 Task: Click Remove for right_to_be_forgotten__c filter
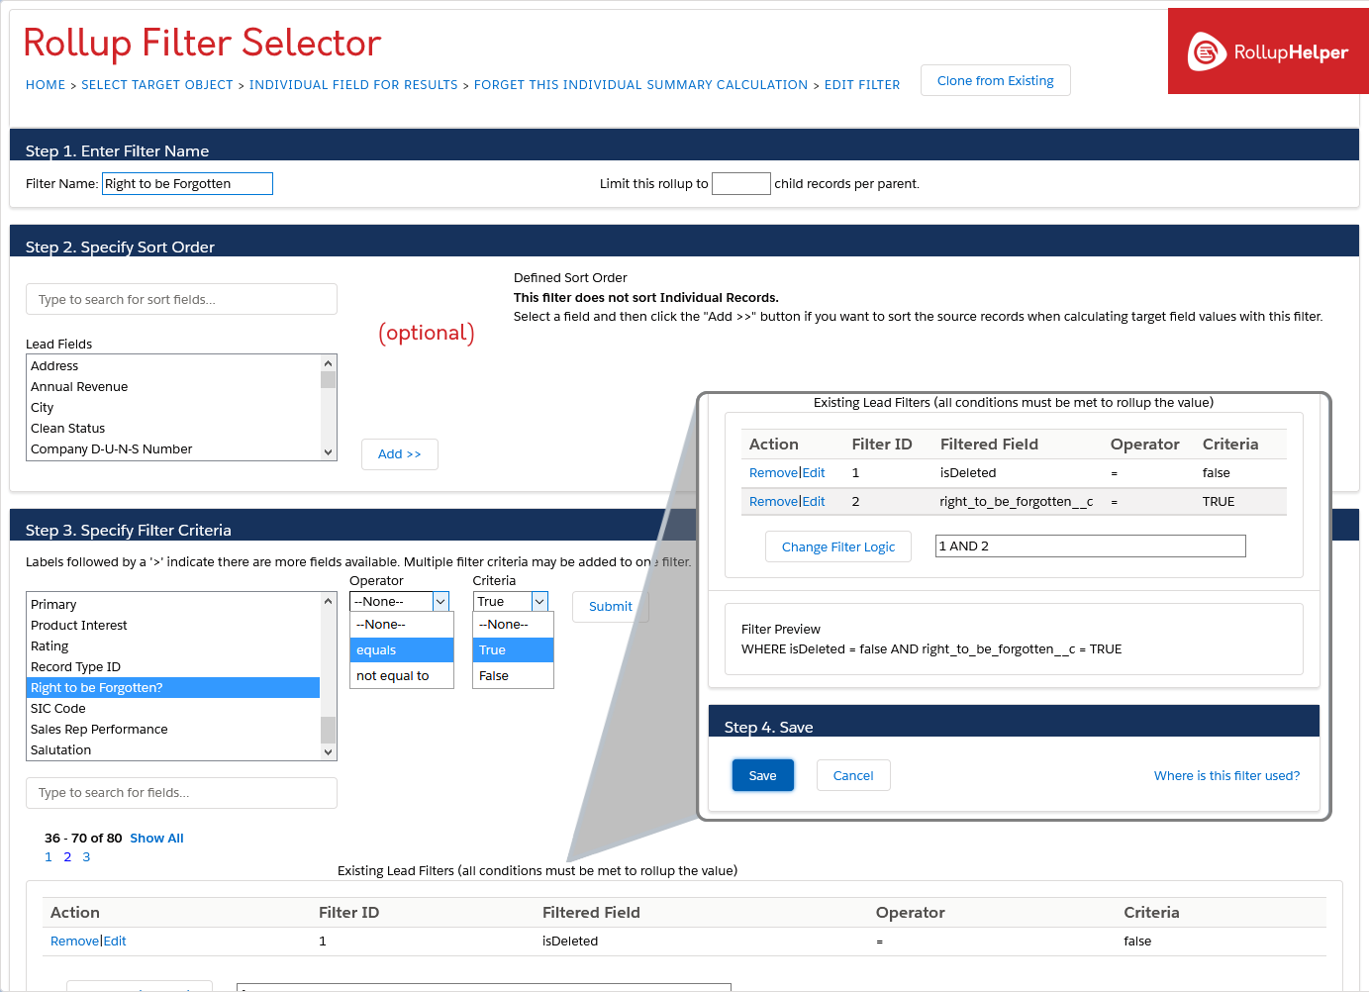[x=773, y=502]
